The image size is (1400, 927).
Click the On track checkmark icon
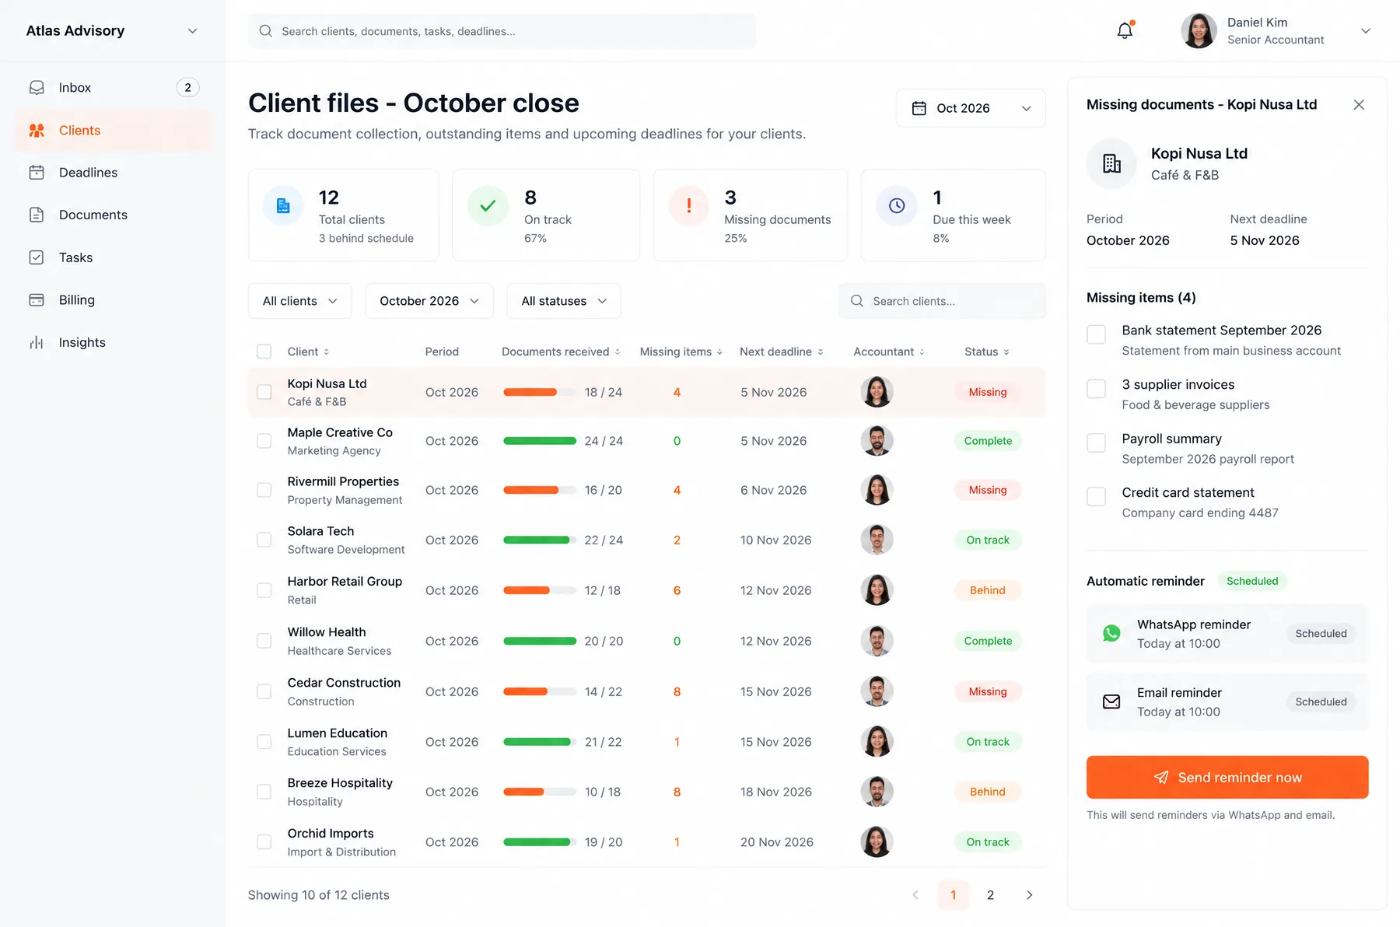click(x=488, y=206)
